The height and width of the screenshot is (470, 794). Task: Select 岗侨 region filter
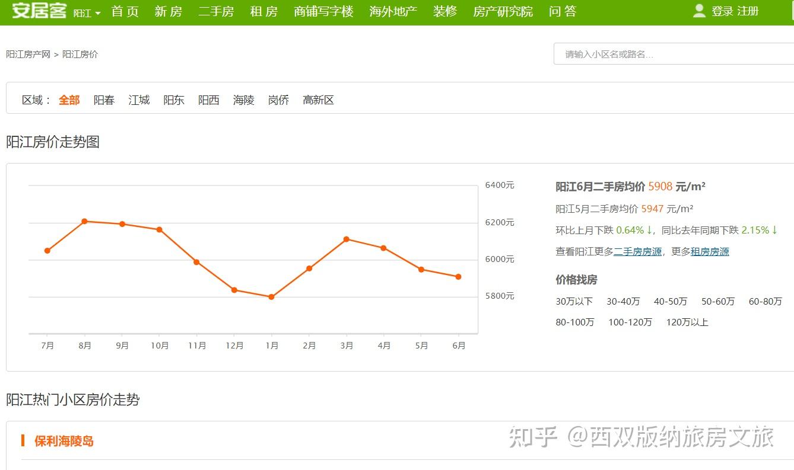pos(278,100)
